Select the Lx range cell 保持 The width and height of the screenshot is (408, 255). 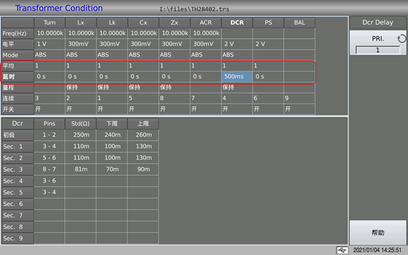point(80,88)
